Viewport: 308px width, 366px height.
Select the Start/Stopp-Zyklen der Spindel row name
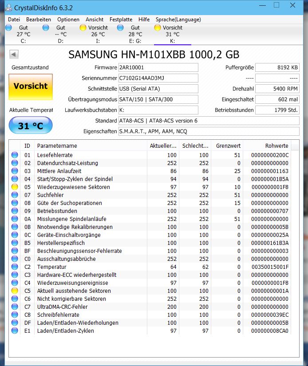point(75,179)
